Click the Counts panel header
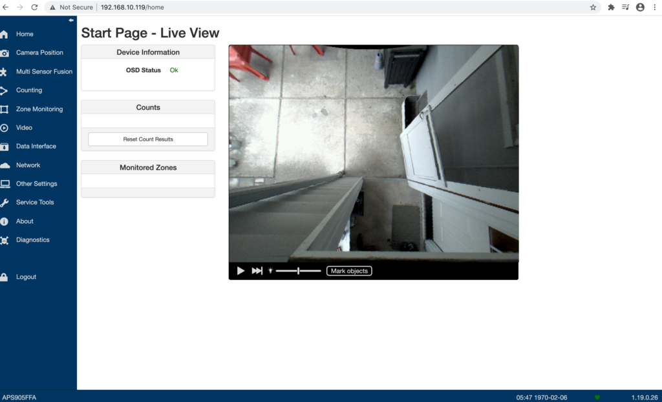Viewport: 662px width, 402px height. pos(148,108)
